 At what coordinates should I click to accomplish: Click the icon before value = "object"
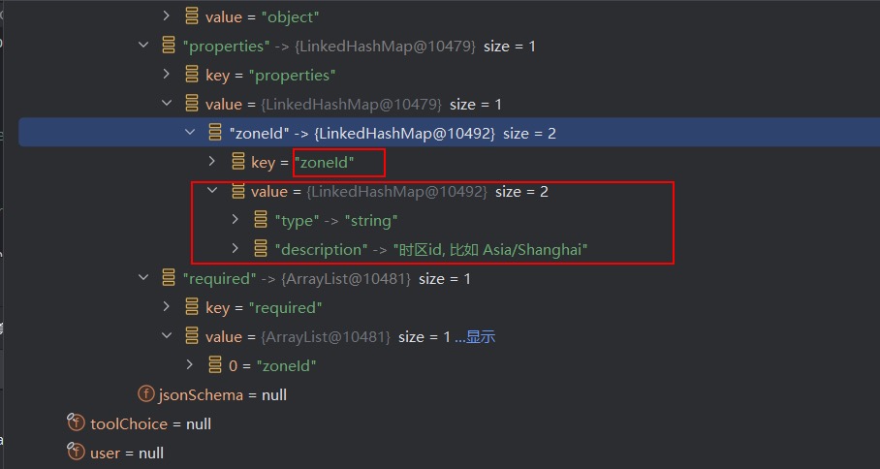coord(192,16)
